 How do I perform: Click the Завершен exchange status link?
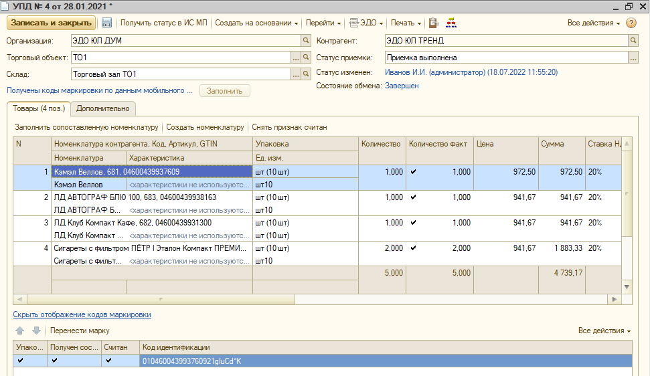tap(402, 86)
